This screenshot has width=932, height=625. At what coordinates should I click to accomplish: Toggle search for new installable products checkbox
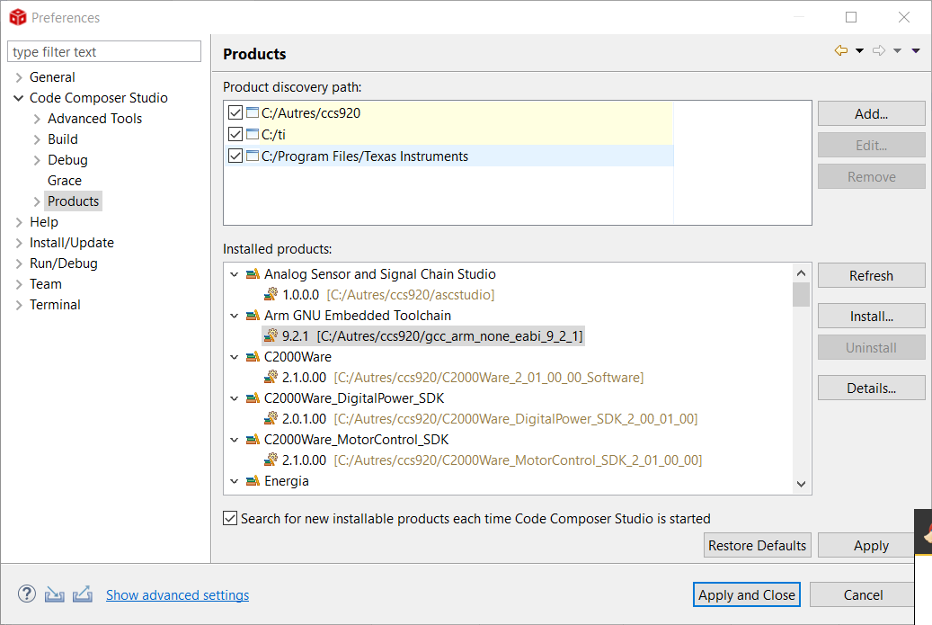click(x=230, y=518)
